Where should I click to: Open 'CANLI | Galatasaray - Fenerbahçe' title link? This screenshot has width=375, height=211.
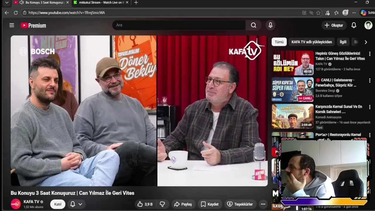pyautogui.click(x=336, y=83)
